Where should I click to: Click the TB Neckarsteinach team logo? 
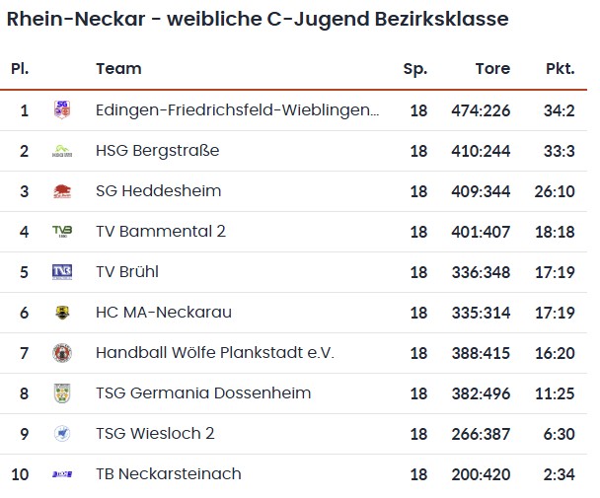tap(62, 474)
